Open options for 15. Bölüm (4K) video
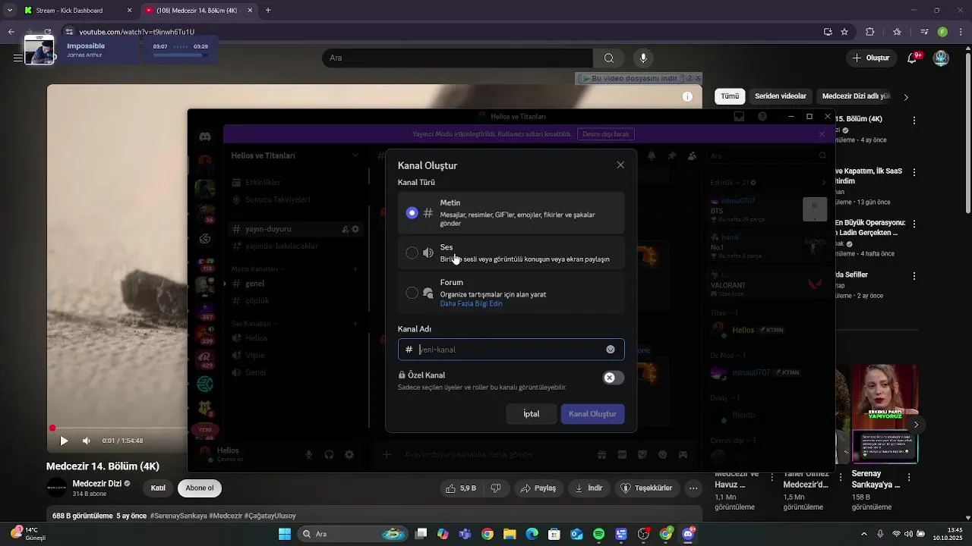 coord(914,121)
